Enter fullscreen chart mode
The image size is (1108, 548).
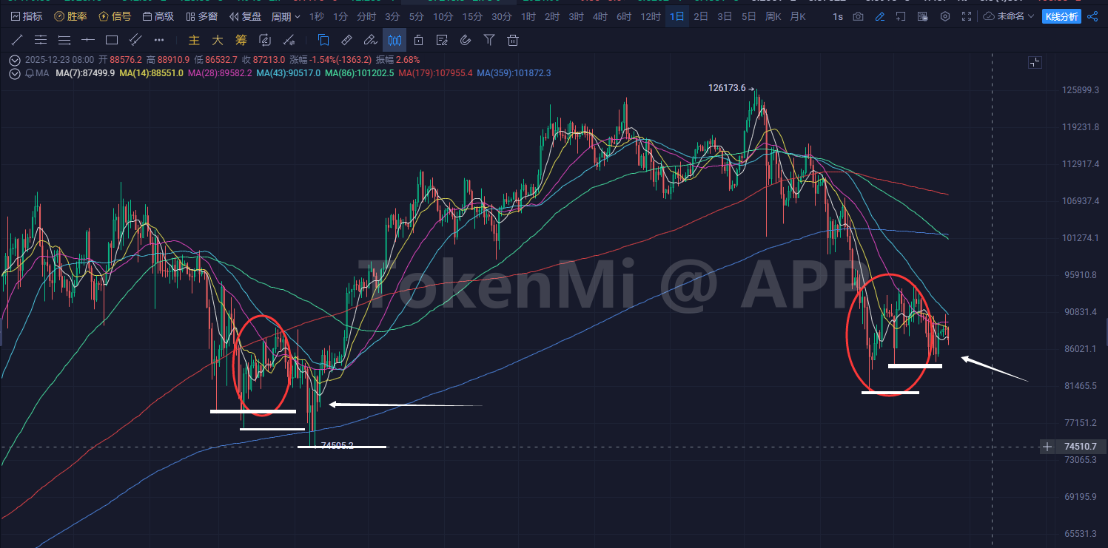coord(966,16)
